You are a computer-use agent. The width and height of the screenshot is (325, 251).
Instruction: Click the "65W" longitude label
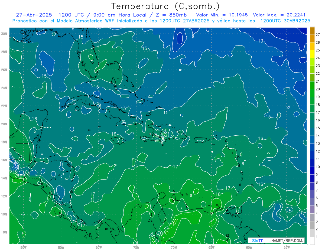212,247
